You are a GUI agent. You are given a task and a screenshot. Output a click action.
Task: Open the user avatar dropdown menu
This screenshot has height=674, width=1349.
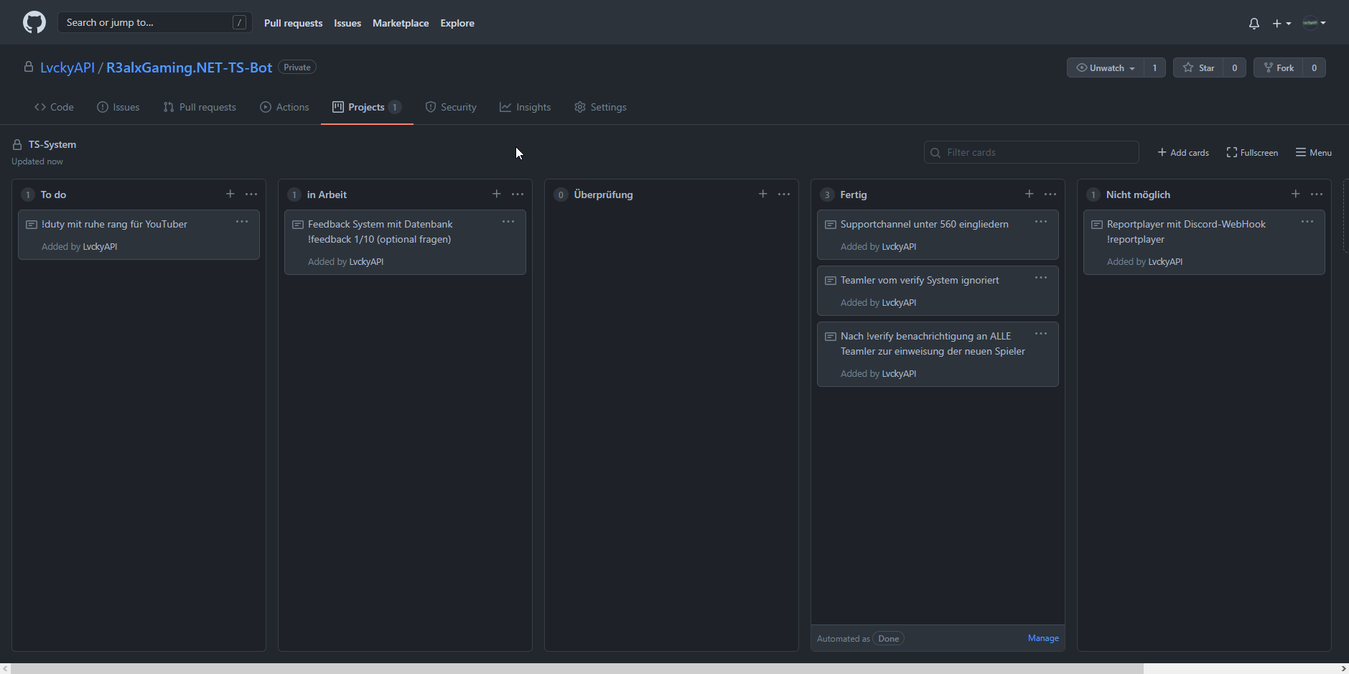click(1314, 23)
